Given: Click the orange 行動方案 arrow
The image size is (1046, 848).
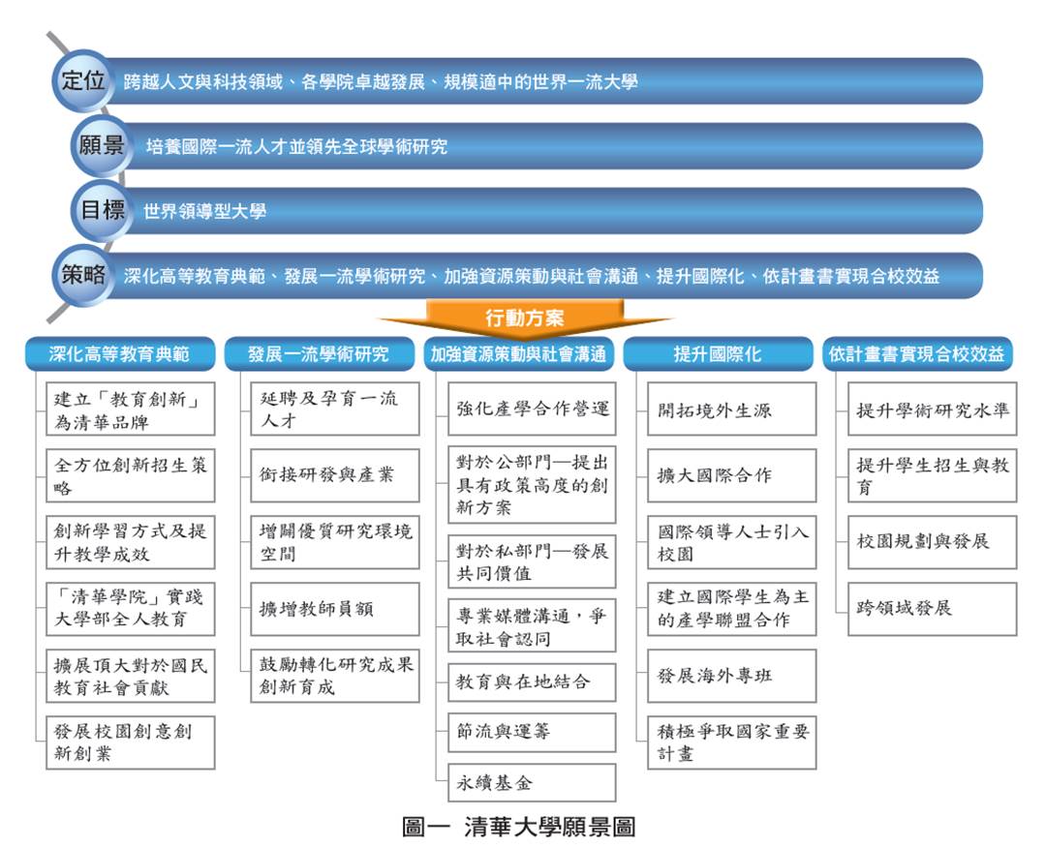Looking at the screenshot, I should click(524, 318).
